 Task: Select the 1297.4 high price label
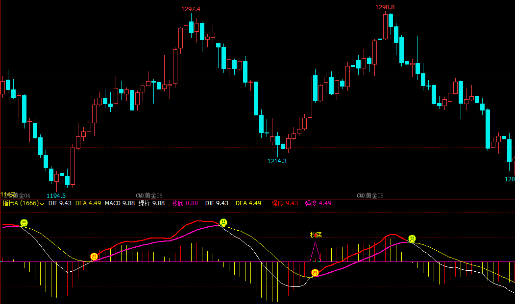[x=191, y=9]
